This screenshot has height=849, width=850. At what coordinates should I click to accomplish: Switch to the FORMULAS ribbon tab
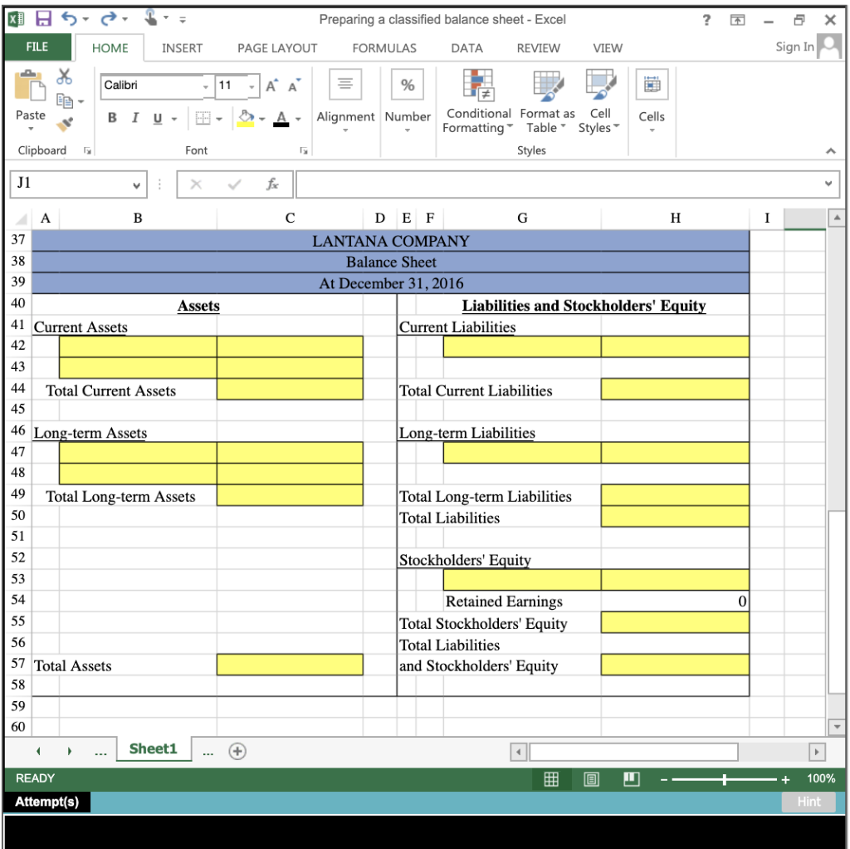[x=383, y=48]
